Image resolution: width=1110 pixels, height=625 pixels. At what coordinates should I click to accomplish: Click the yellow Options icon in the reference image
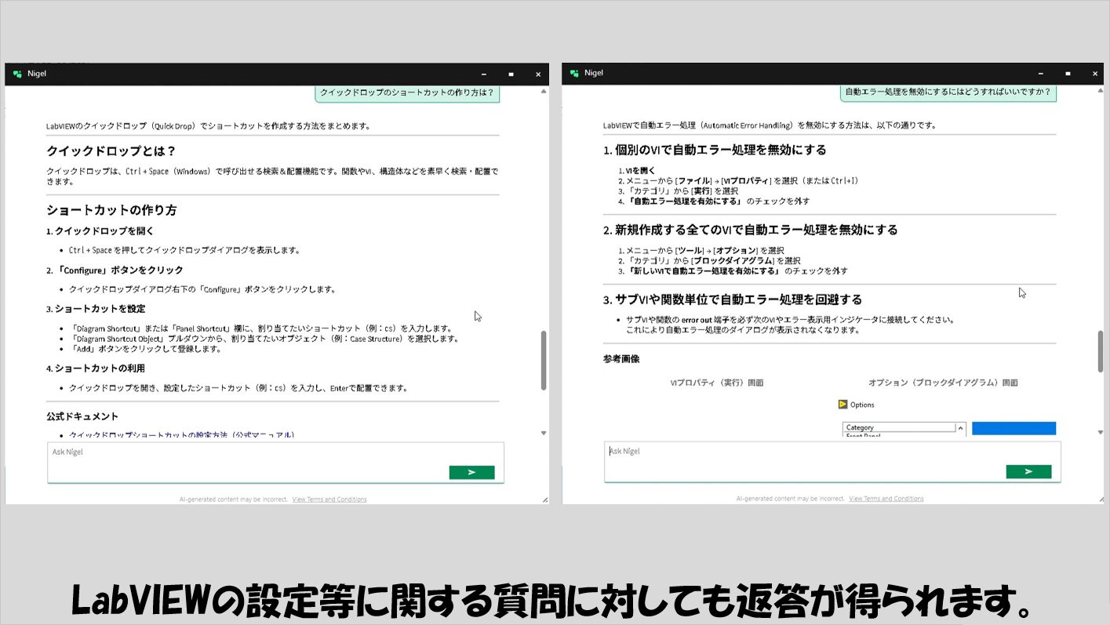click(843, 405)
